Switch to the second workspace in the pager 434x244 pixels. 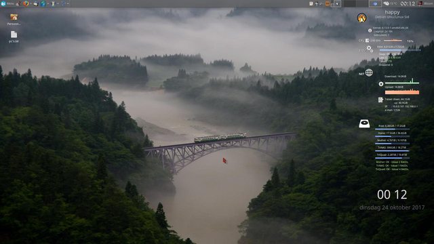pyautogui.click(x=361, y=3)
